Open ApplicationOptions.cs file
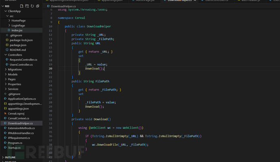The height and width of the screenshot is (162, 280). 22,99
